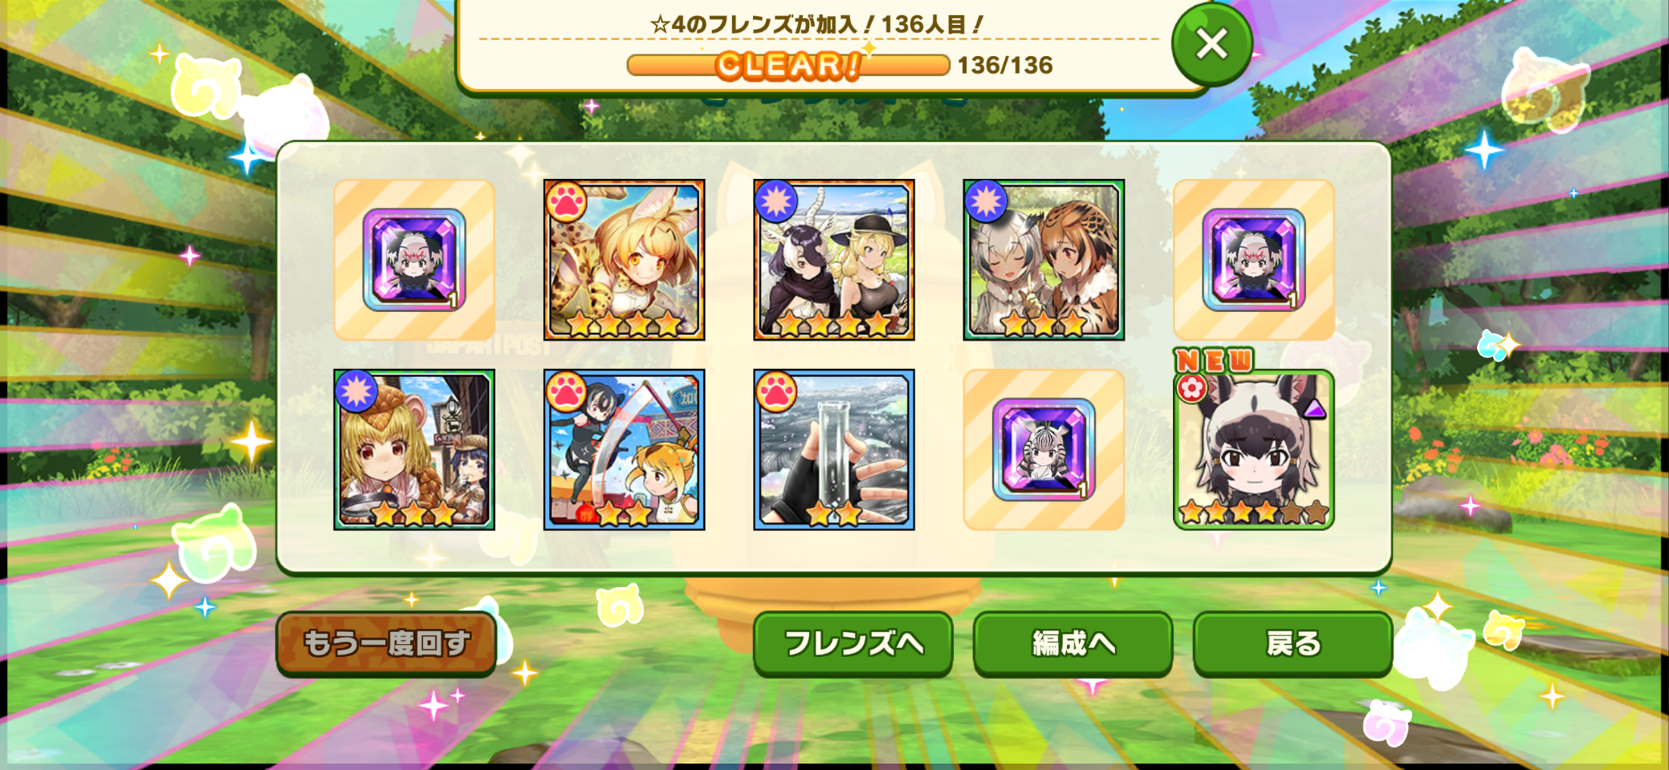Tap the もう一度回す button

tap(386, 643)
